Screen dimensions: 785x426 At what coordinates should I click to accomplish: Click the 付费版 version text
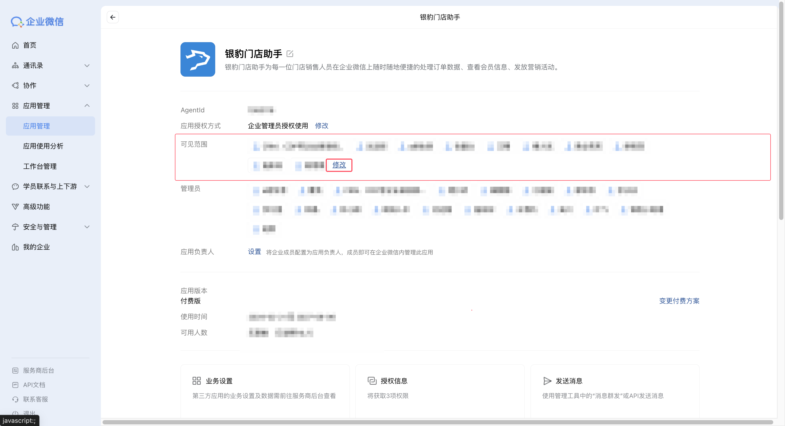(190, 301)
